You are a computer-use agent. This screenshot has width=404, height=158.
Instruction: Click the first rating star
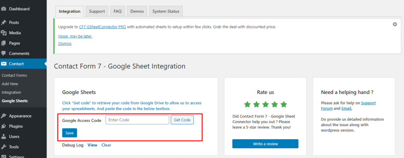247,104
